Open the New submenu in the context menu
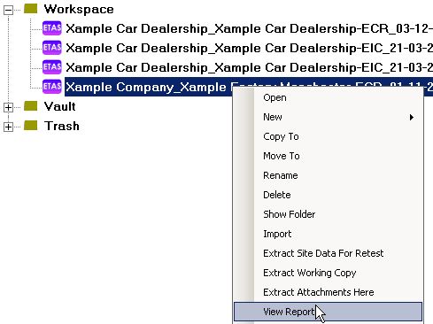The height and width of the screenshot is (324, 433). (x=329, y=117)
